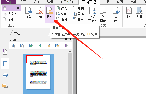Delete page using thumbnail toolbar X icon
The width and height of the screenshot is (146, 94).
coord(57,46)
